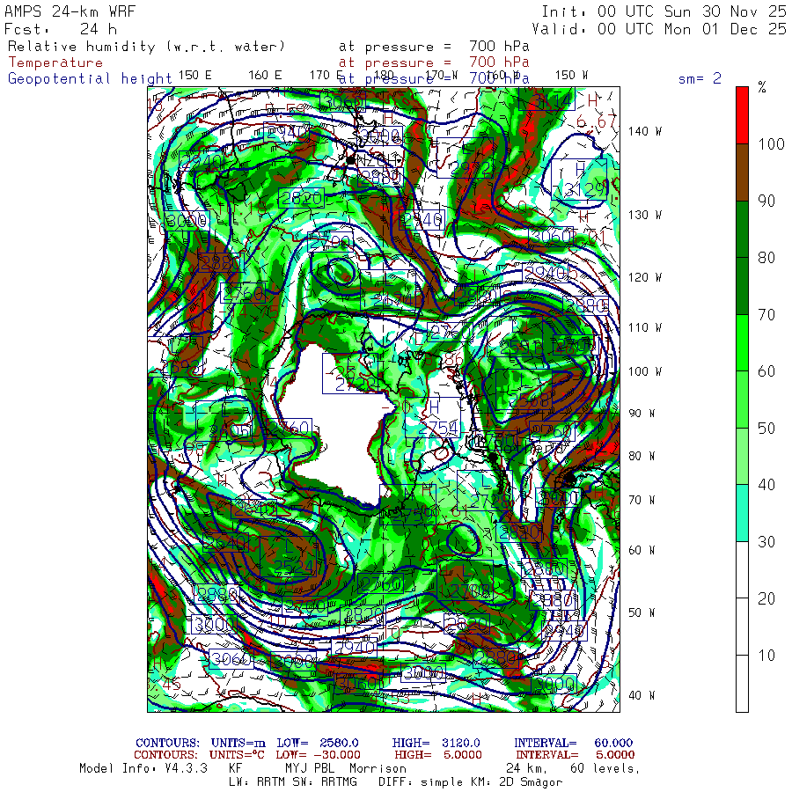
Task: Click the brown 90–100% color bar segment
Action: pyautogui.click(x=742, y=172)
